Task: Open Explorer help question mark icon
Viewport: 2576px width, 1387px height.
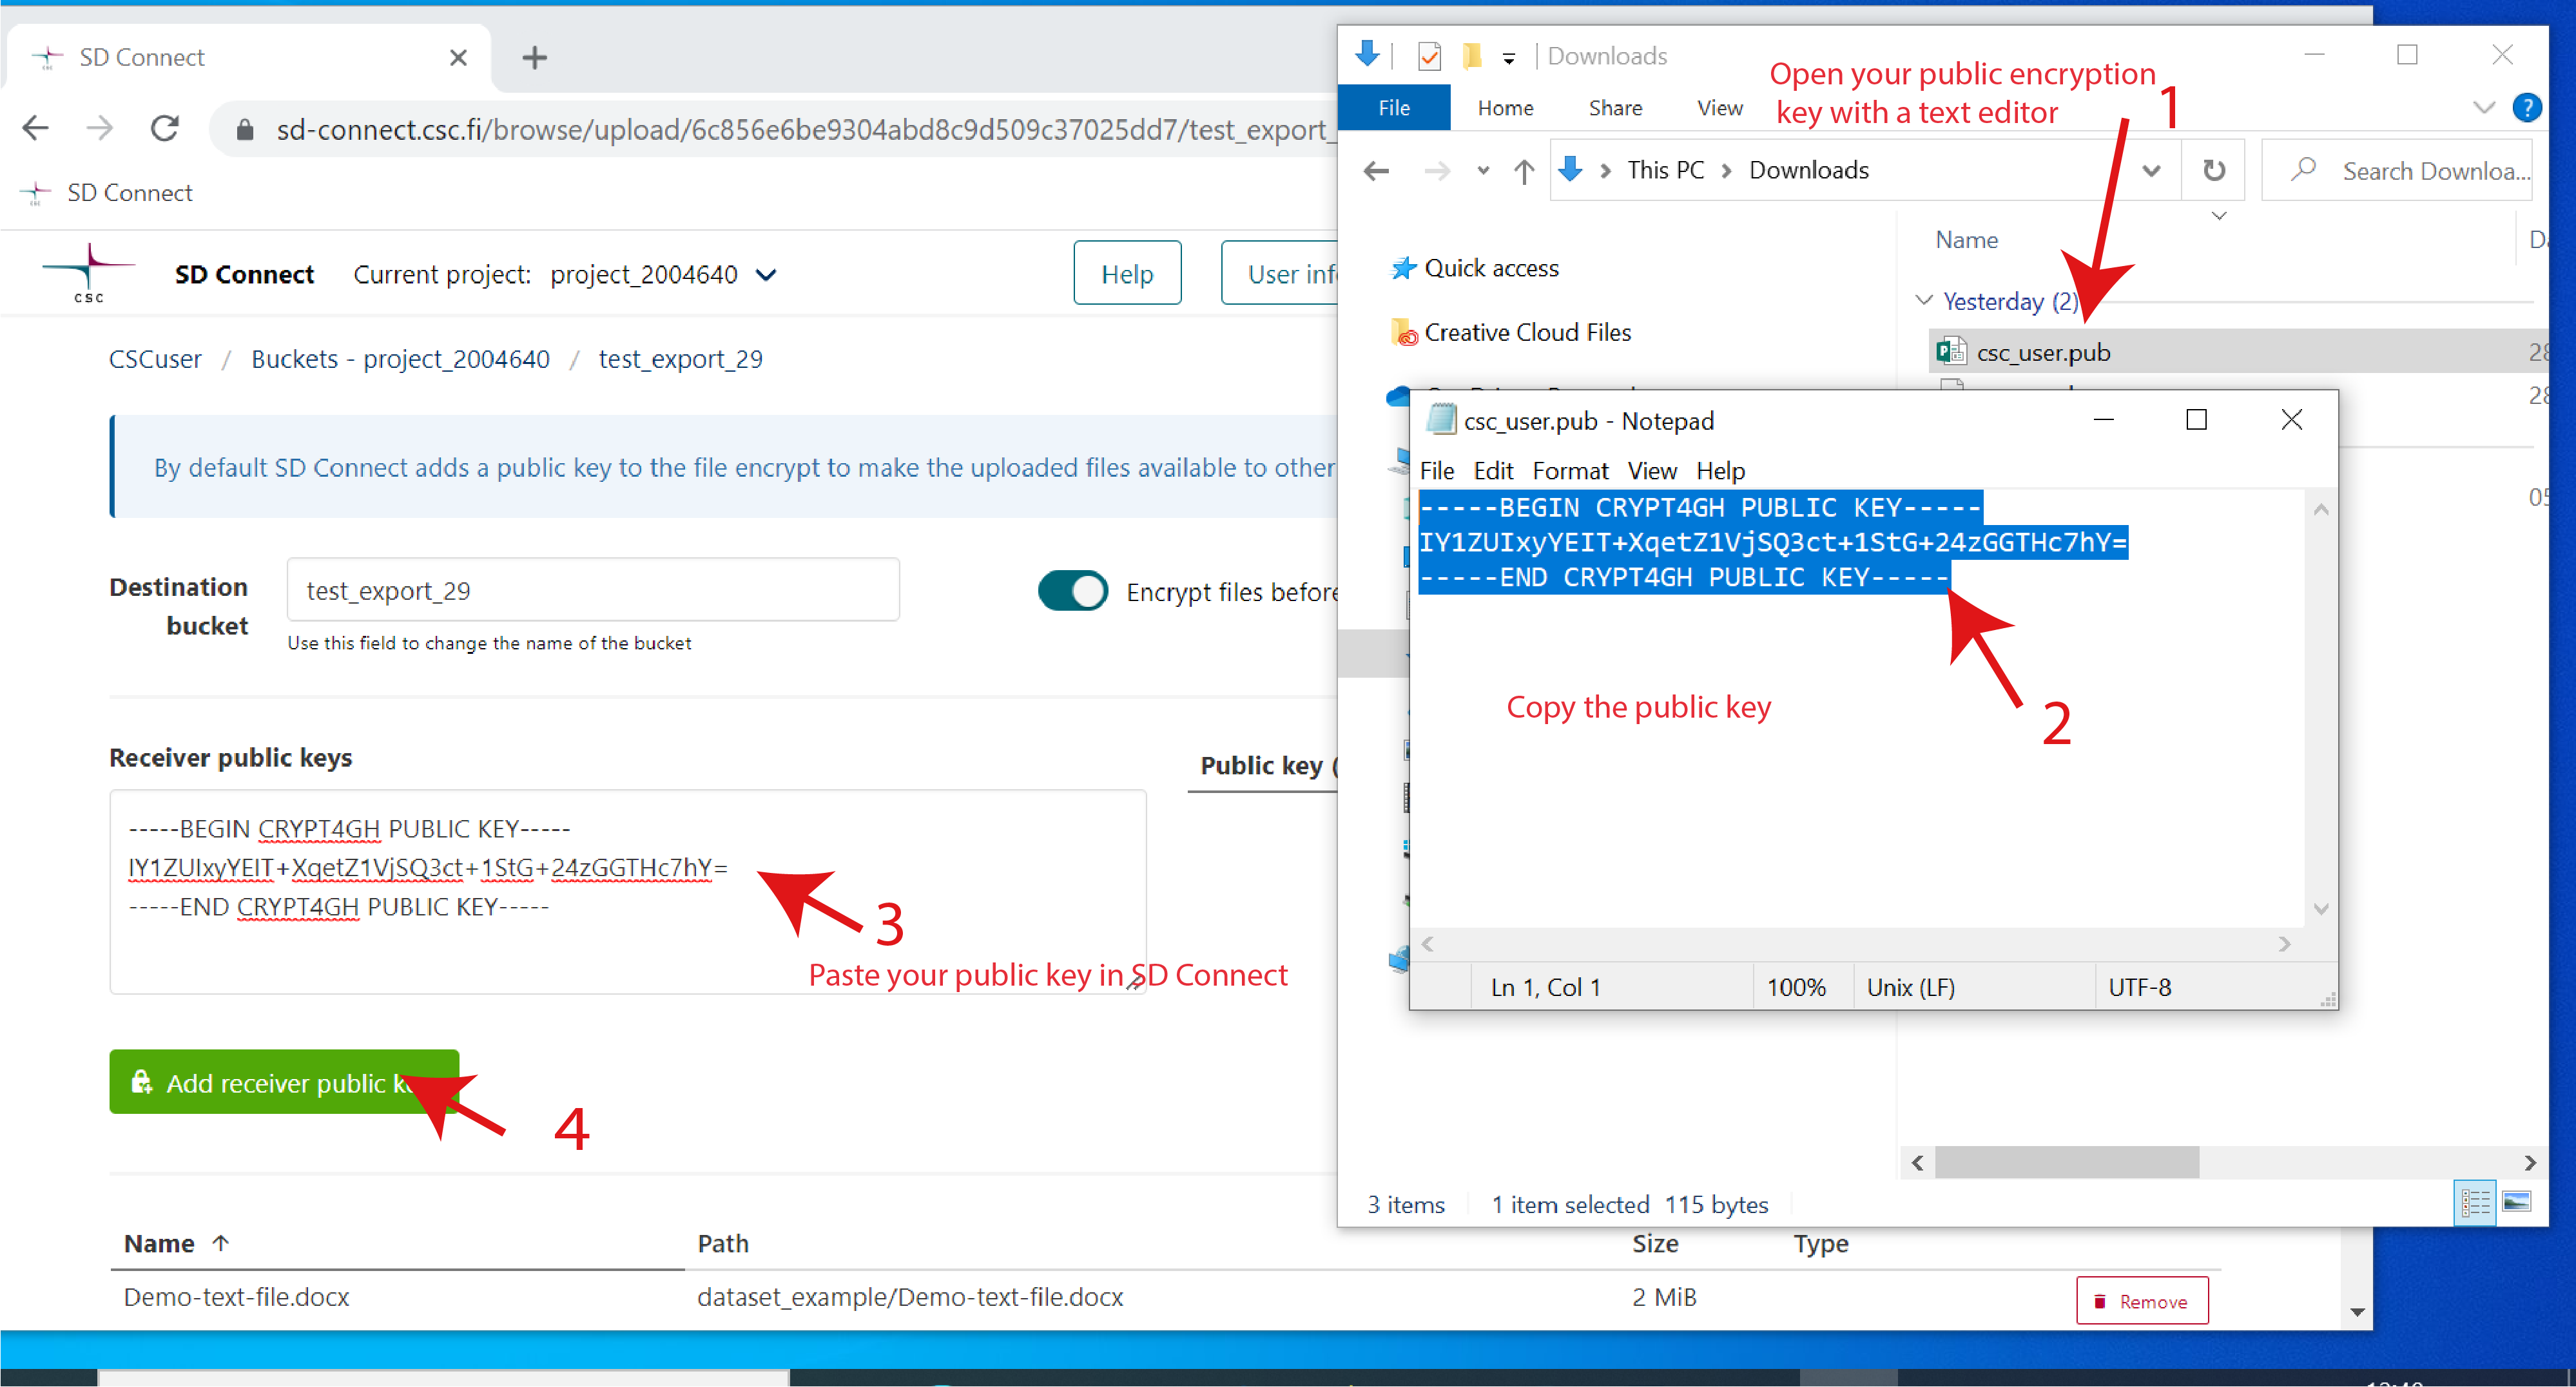Action: click(2527, 108)
